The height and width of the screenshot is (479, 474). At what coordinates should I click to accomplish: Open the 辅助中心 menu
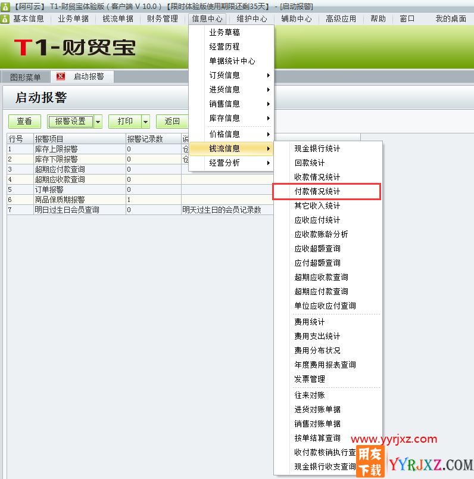pyautogui.click(x=297, y=19)
